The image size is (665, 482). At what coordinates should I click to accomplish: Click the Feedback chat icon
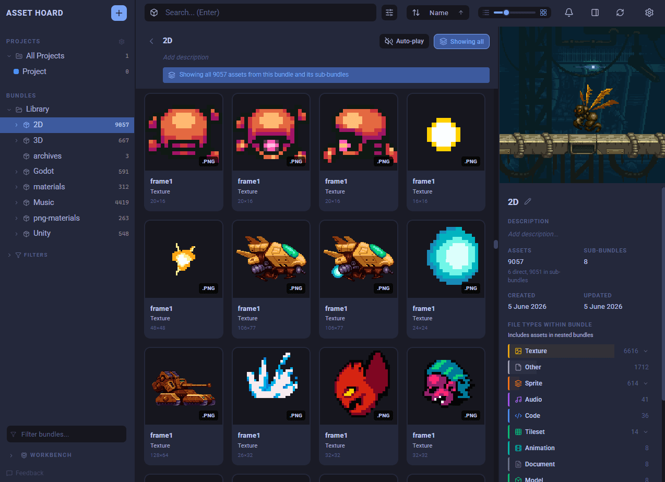(9, 473)
